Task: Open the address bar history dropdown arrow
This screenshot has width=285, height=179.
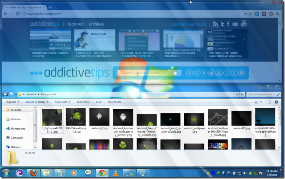Action: tap(237, 94)
